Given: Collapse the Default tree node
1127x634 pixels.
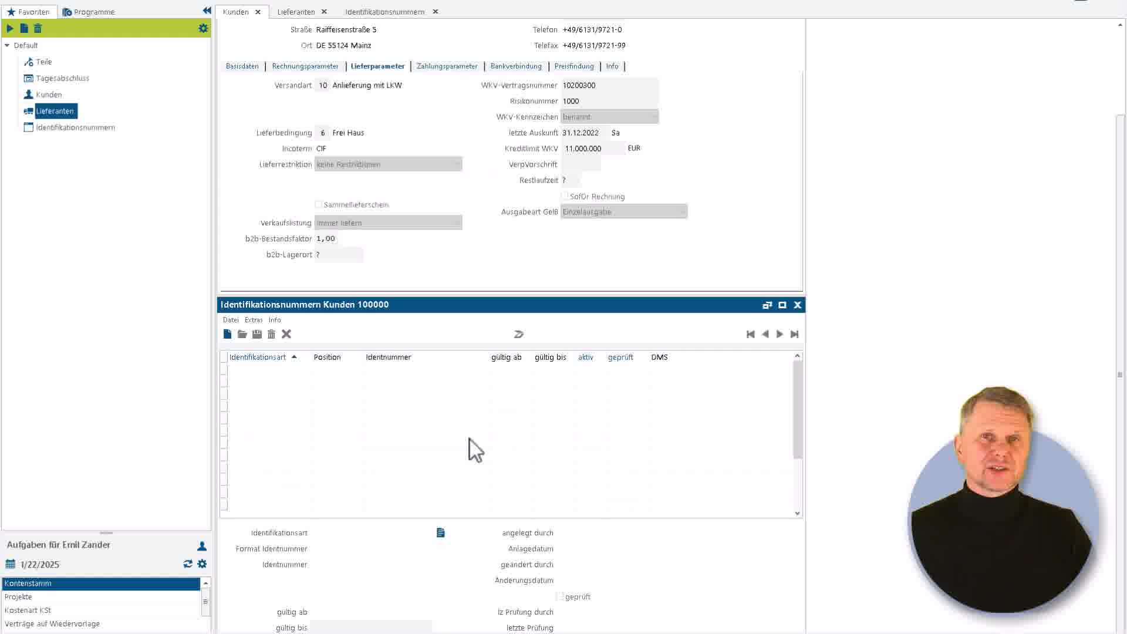Looking at the screenshot, I should (x=7, y=45).
